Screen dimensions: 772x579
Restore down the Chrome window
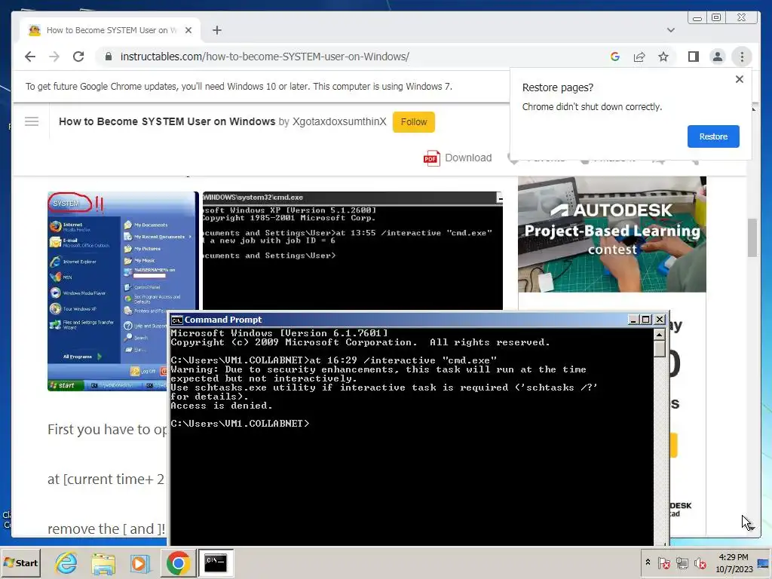716,18
